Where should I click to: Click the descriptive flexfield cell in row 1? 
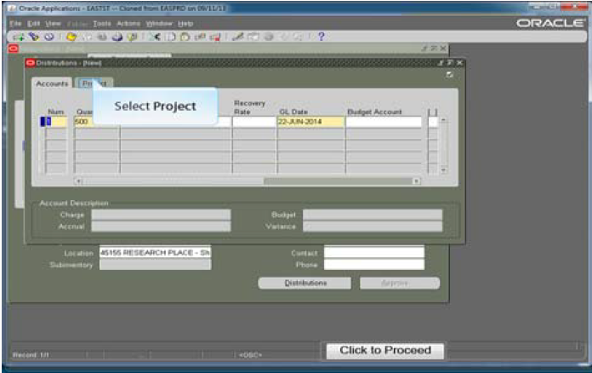(x=433, y=122)
